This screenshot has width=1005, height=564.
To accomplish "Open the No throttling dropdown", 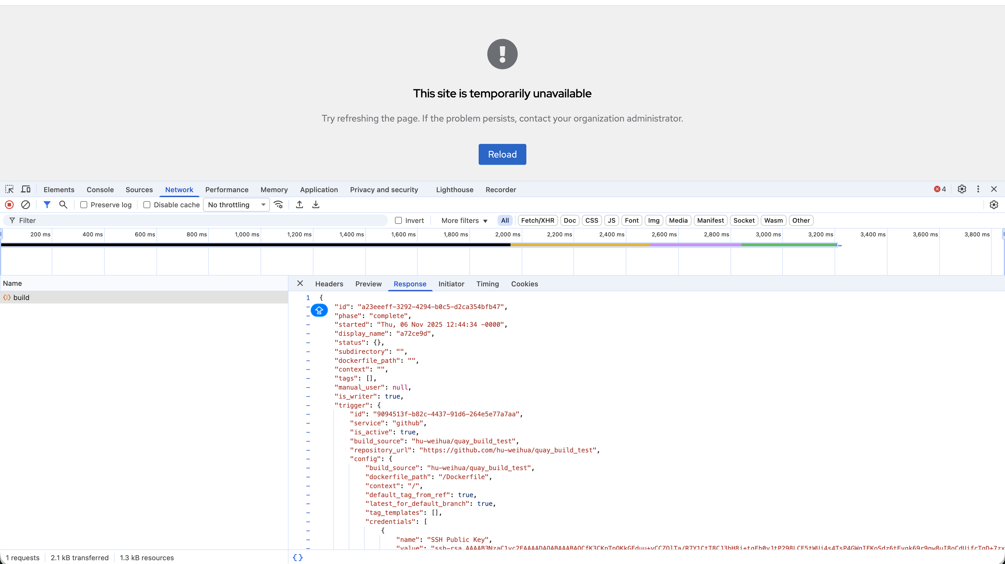I will coord(236,205).
